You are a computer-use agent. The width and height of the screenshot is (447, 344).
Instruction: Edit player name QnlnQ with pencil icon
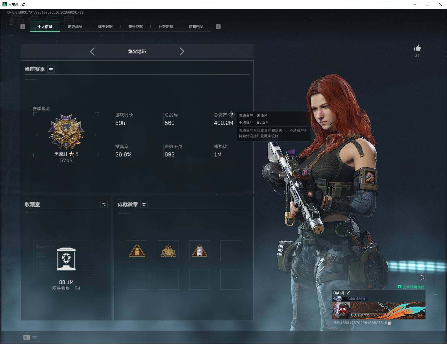pyautogui.click(x=348, y=293)
